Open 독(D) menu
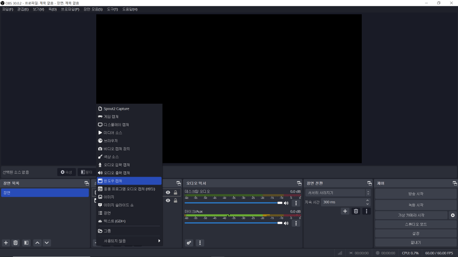Viewport: 458px width, 257px height. [x=53, y=9]
